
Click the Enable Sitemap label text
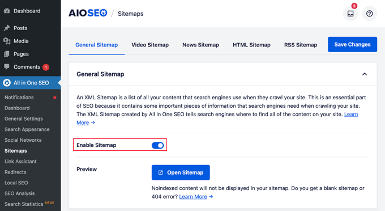(x=96, y=145)
